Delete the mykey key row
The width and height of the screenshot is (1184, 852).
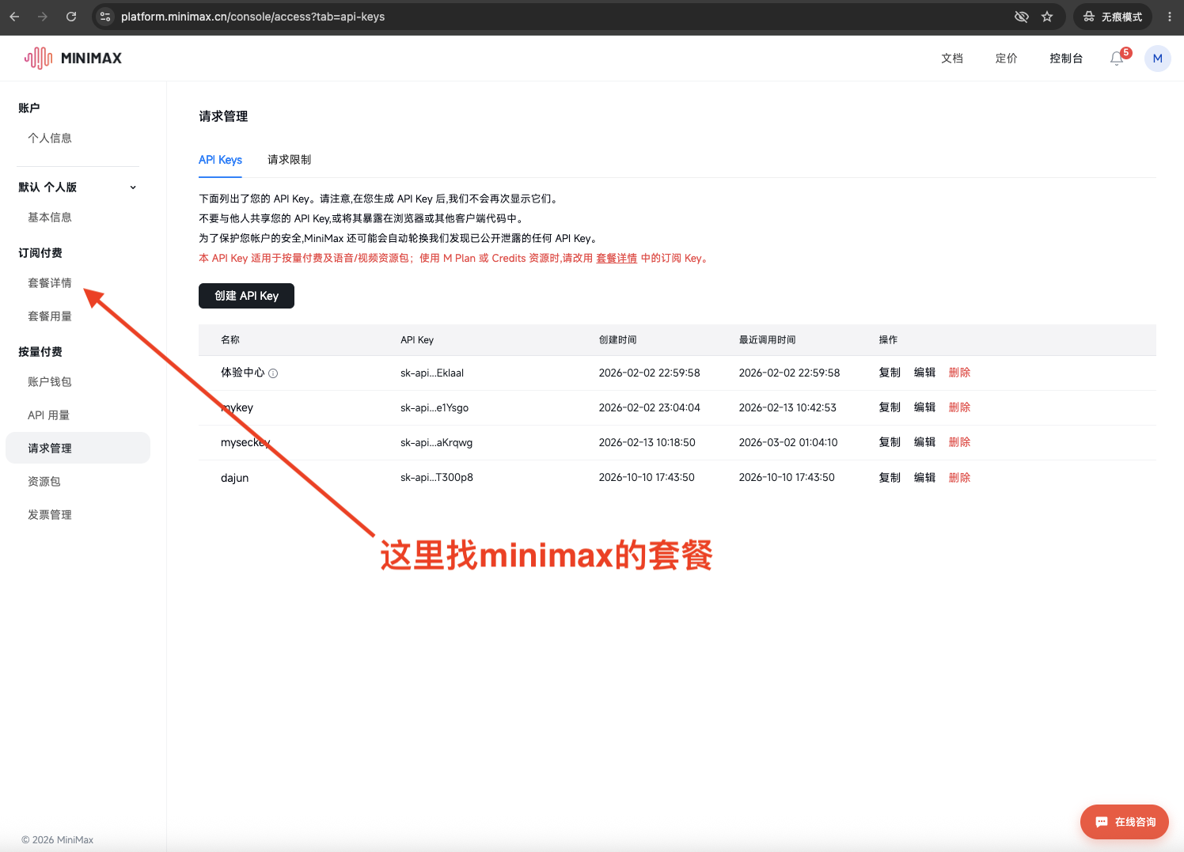point(959,407)
